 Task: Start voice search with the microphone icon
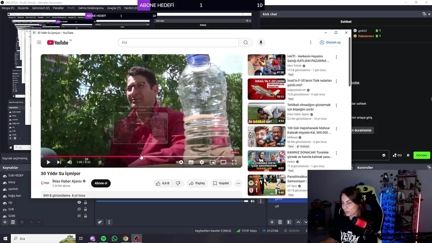coord(261,43)
